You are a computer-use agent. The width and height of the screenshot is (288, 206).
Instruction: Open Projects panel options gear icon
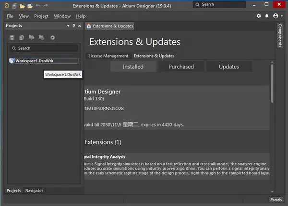click(52, 37)
